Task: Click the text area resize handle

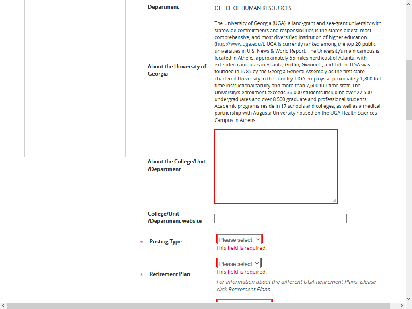Action: click(334, 200)
